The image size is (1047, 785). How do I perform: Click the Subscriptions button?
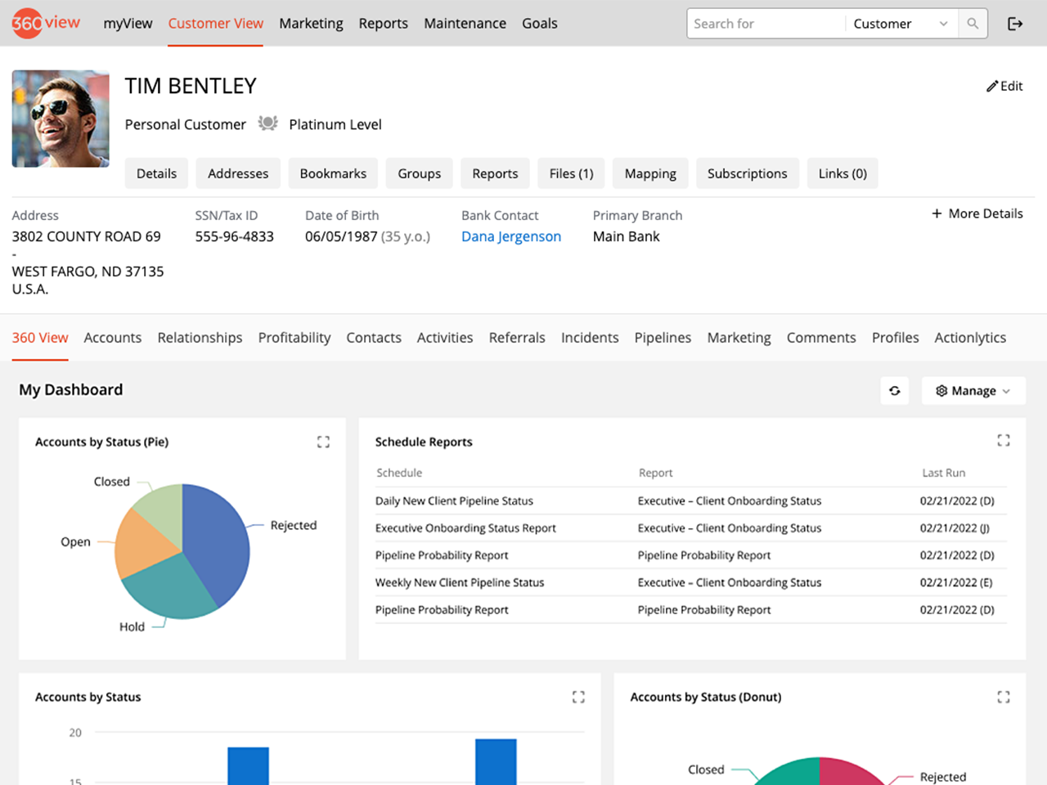(x=748, y=173)
